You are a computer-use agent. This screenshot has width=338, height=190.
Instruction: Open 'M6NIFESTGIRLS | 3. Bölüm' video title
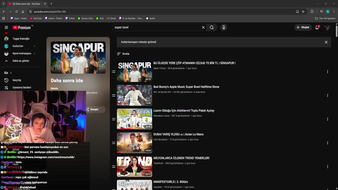171,182
